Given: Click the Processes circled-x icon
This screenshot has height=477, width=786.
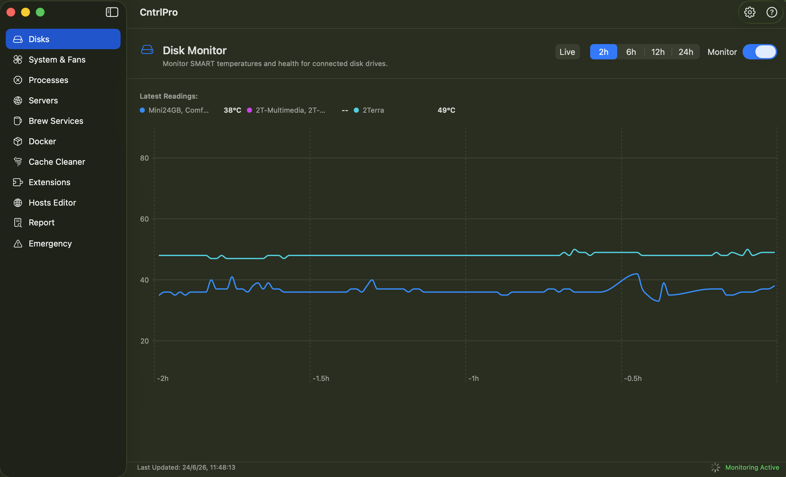Looking at the screenshot, I should [18, 80].
